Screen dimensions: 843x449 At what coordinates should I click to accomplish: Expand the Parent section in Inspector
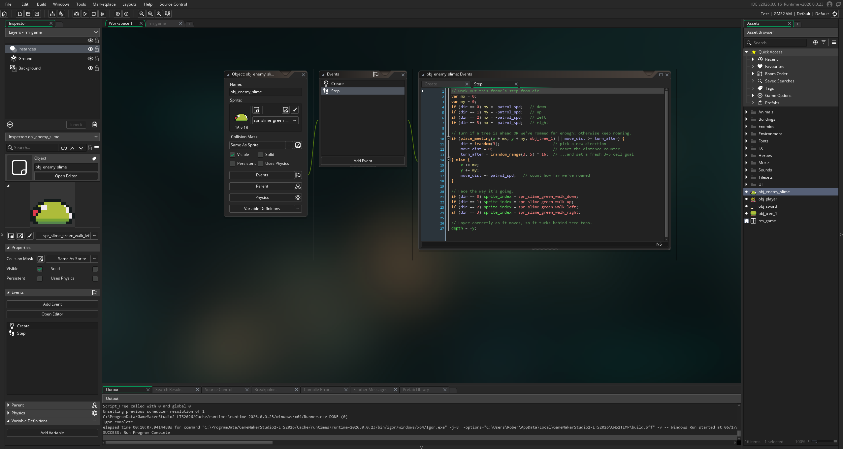[x=8, y=405]
